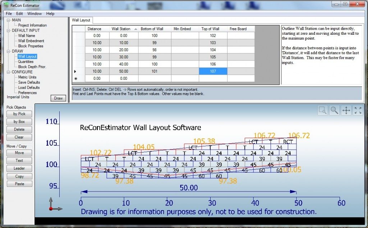This screenshot has width=368, height=228.
Task: Click the orange 98.72 elevation label
Action: [90, 175]
